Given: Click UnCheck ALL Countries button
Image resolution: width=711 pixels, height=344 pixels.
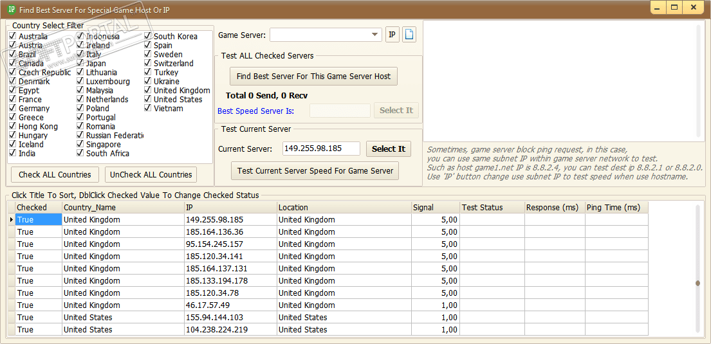Looking at the screenshot, I should coord(151,174).
